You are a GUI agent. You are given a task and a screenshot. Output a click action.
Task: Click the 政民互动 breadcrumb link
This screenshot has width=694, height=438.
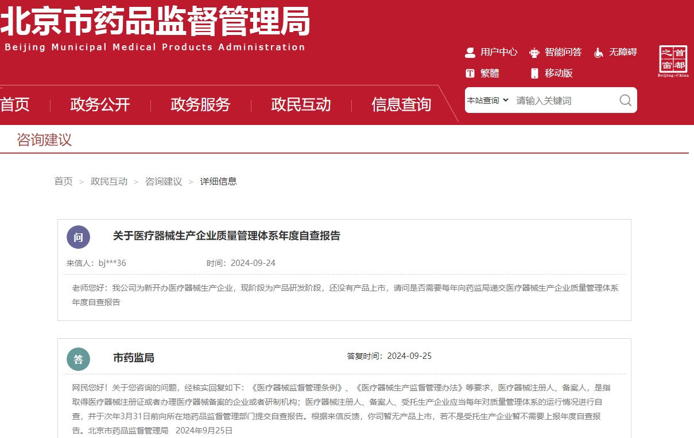pos(109,181)
